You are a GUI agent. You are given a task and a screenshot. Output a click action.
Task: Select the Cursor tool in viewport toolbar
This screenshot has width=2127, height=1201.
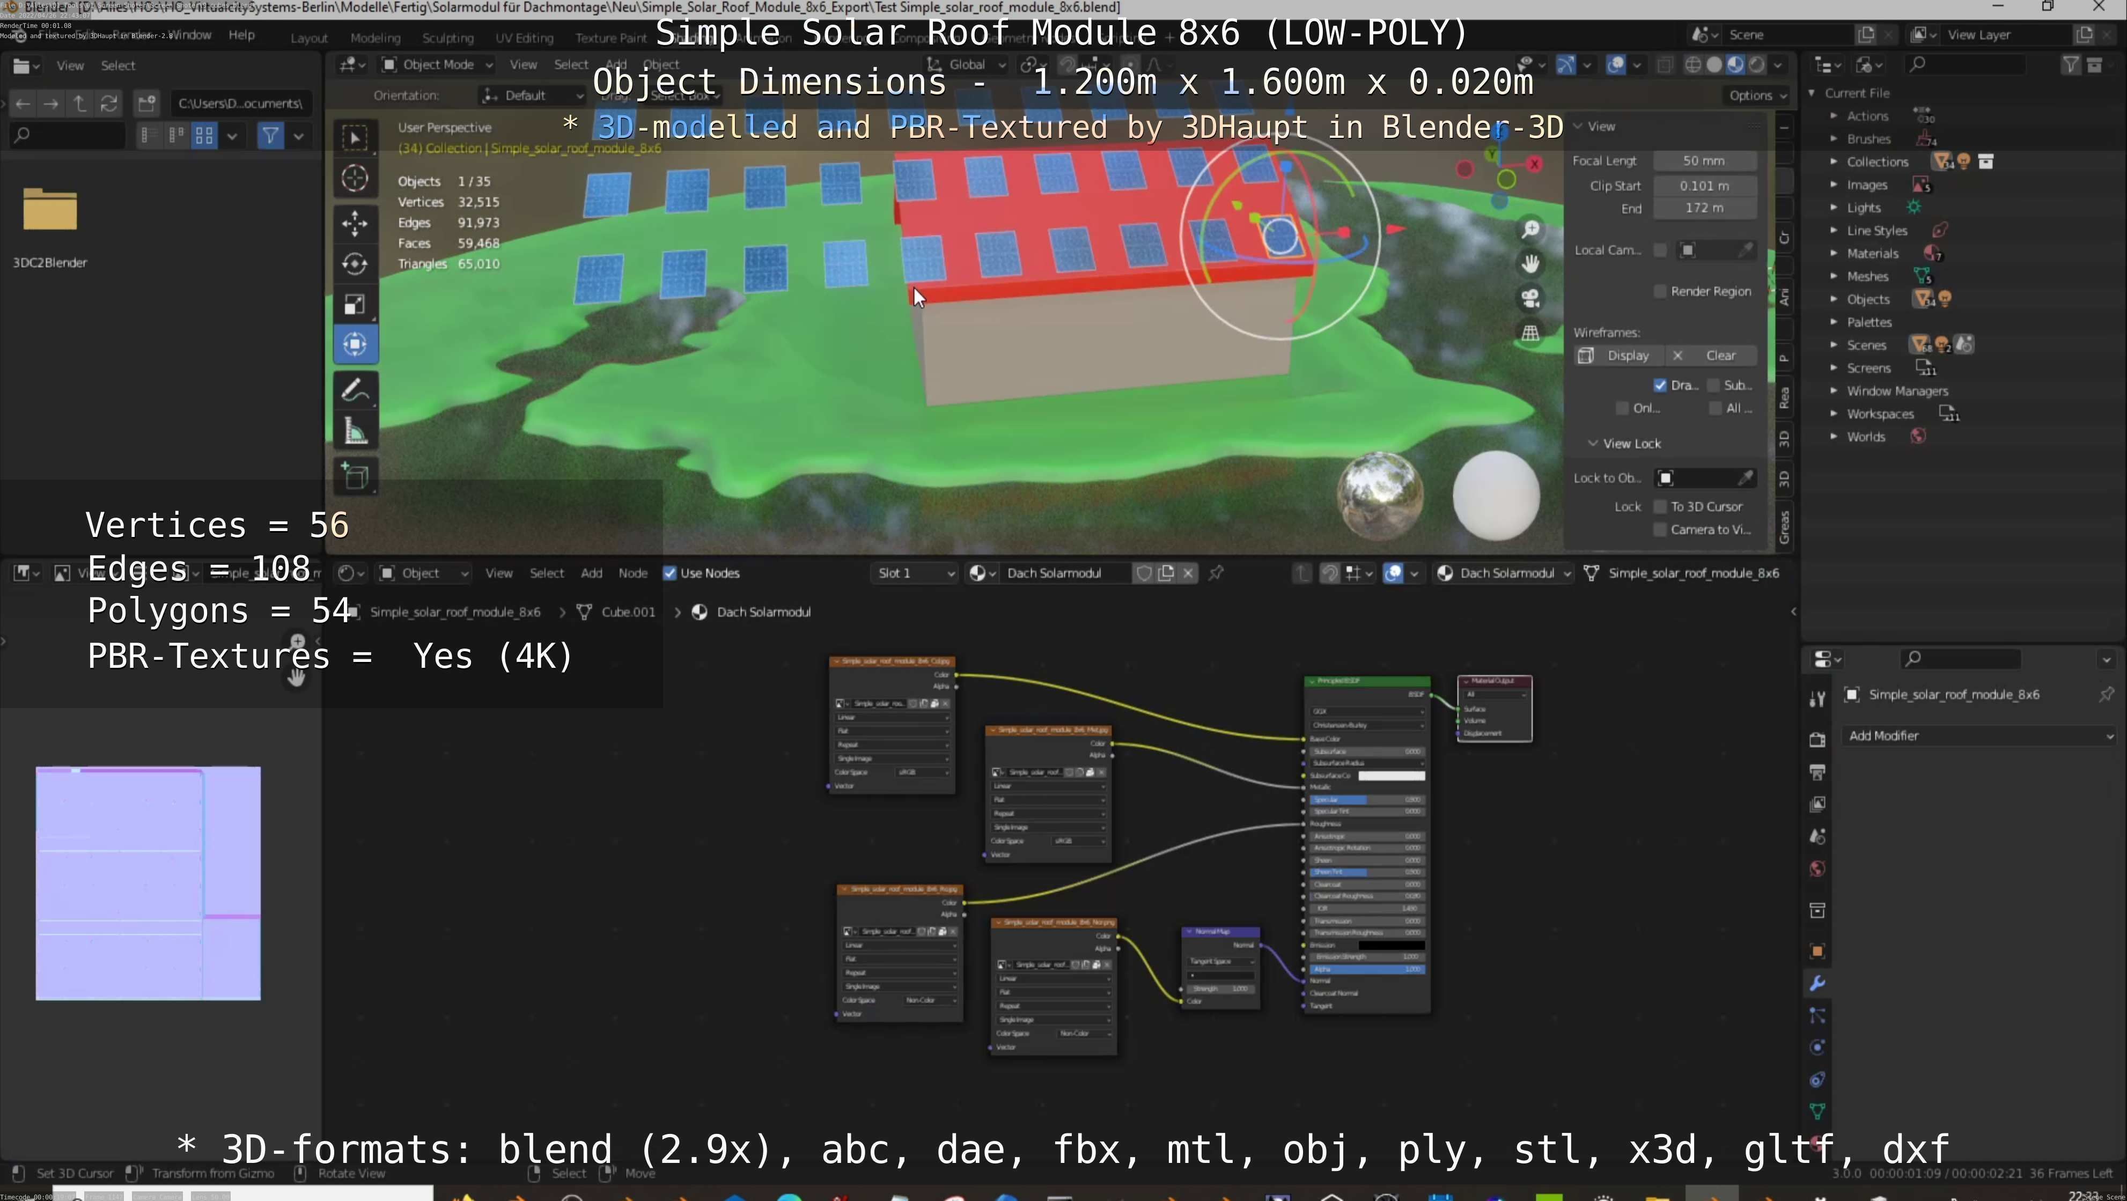tap(355, 178)
